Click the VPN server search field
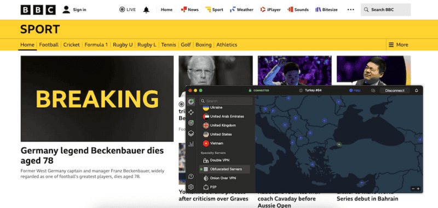This screenshot has height=208, width=438. [x=226, y=101]
